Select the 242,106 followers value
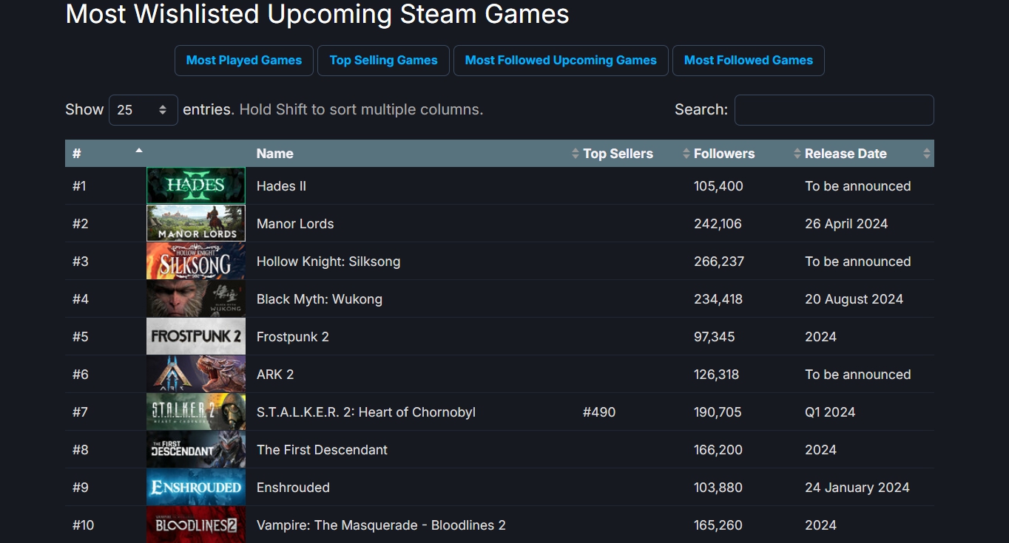The height and width of the screenshot is (543, 1009). click(718, 224)
